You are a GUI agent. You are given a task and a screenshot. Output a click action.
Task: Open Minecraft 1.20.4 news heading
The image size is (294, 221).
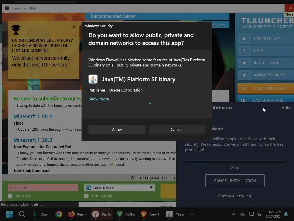tap(33, 117)
